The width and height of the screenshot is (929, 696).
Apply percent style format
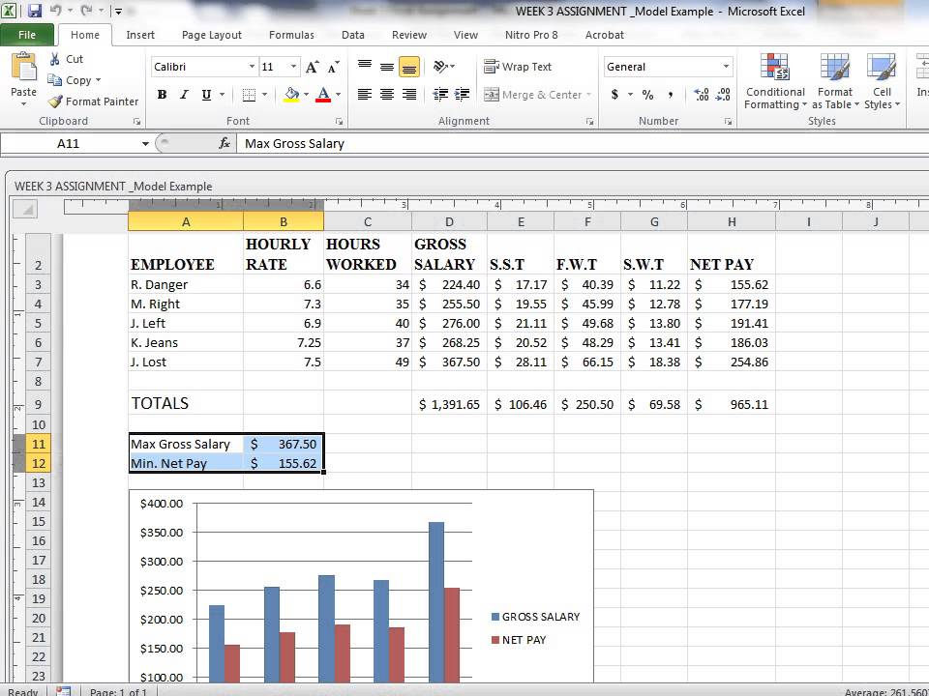(647, 94)
